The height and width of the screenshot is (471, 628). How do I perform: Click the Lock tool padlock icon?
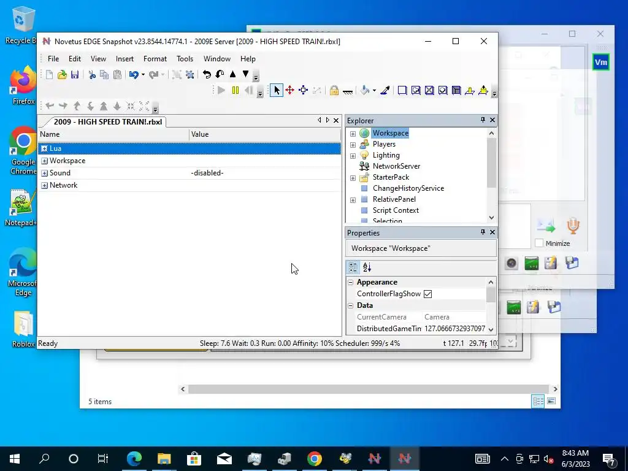[x=334, y=91]
